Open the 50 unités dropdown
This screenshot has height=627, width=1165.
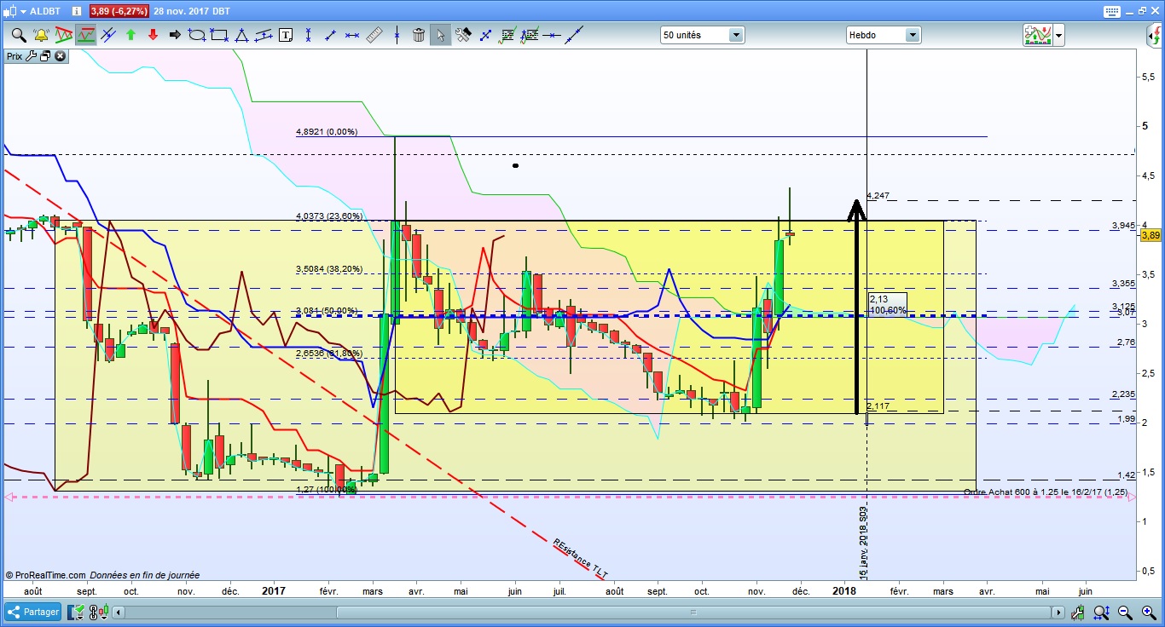(x=702, y=35)
